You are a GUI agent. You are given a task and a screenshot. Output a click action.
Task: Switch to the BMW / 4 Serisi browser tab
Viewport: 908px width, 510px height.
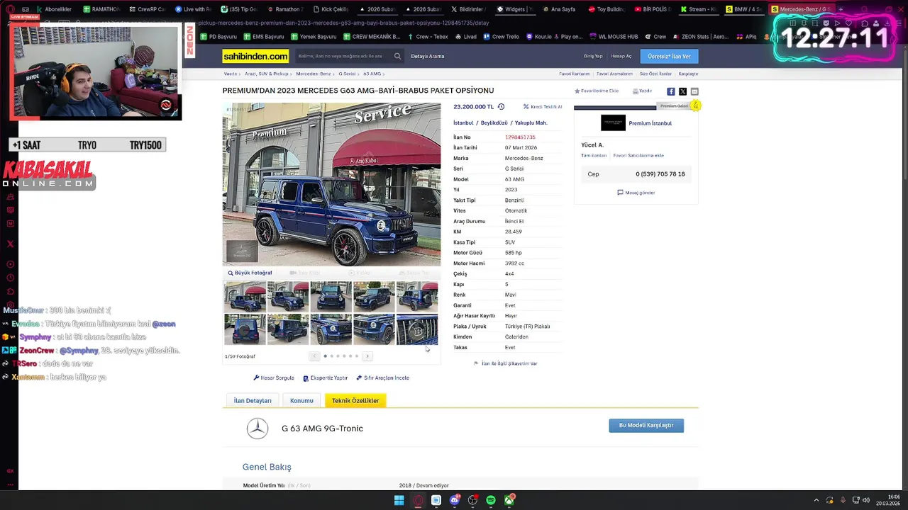point(746,9)
